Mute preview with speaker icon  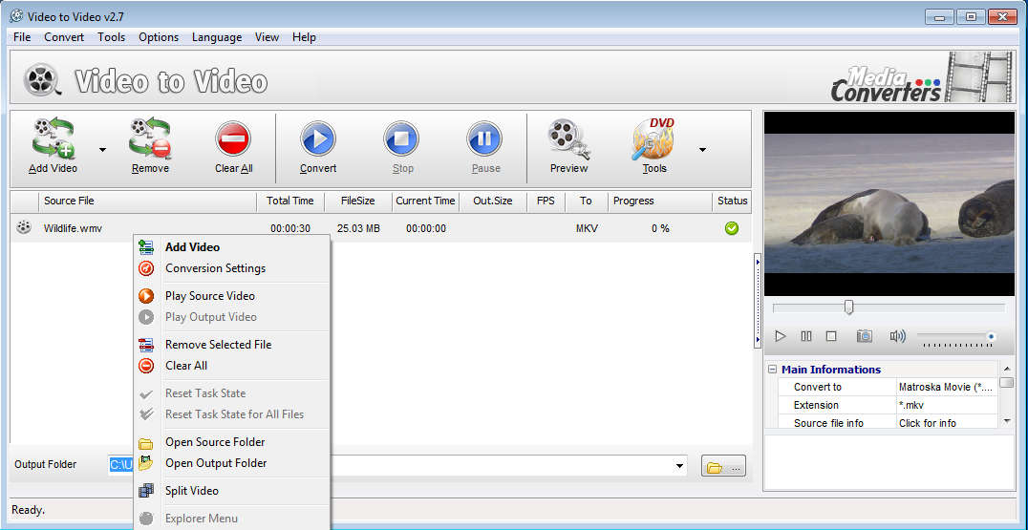click(x=897, y=336)
